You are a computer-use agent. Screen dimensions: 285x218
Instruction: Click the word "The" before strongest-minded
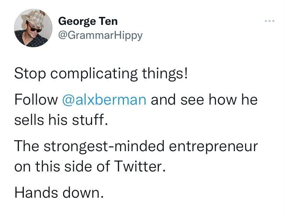point(26,146)
